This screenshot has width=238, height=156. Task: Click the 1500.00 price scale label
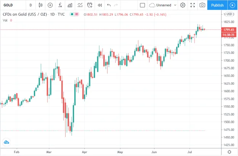[229, 122]
